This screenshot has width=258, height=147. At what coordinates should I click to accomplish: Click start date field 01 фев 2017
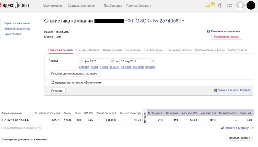pyautogui.click(x=97, y=61)
